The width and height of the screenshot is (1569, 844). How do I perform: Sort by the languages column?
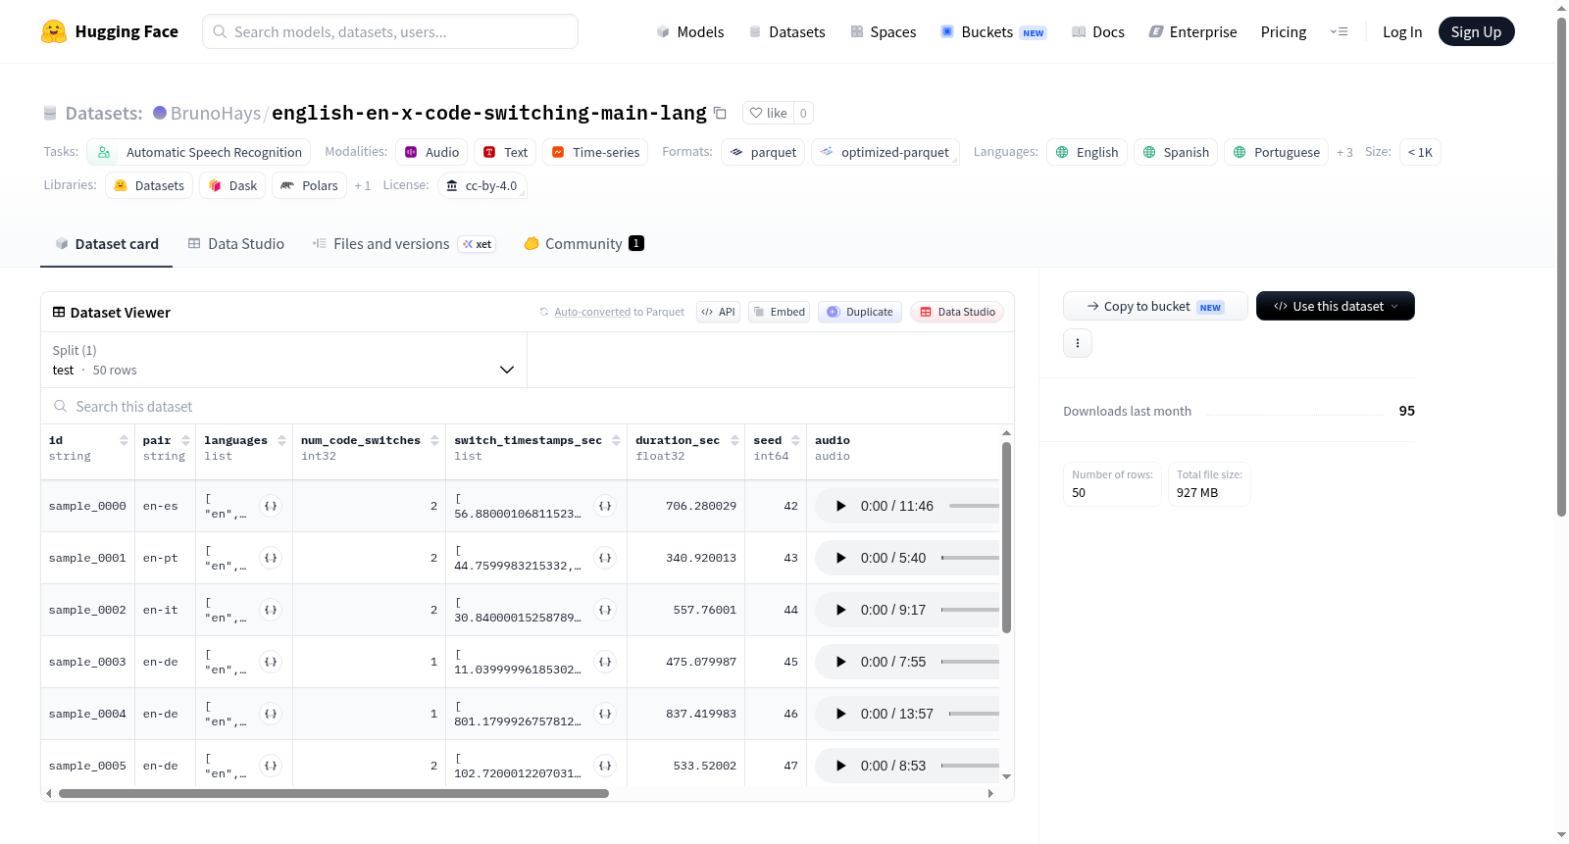[281, 440]
